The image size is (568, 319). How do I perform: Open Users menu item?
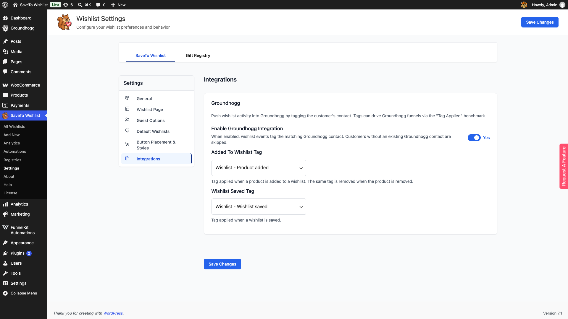24,263
